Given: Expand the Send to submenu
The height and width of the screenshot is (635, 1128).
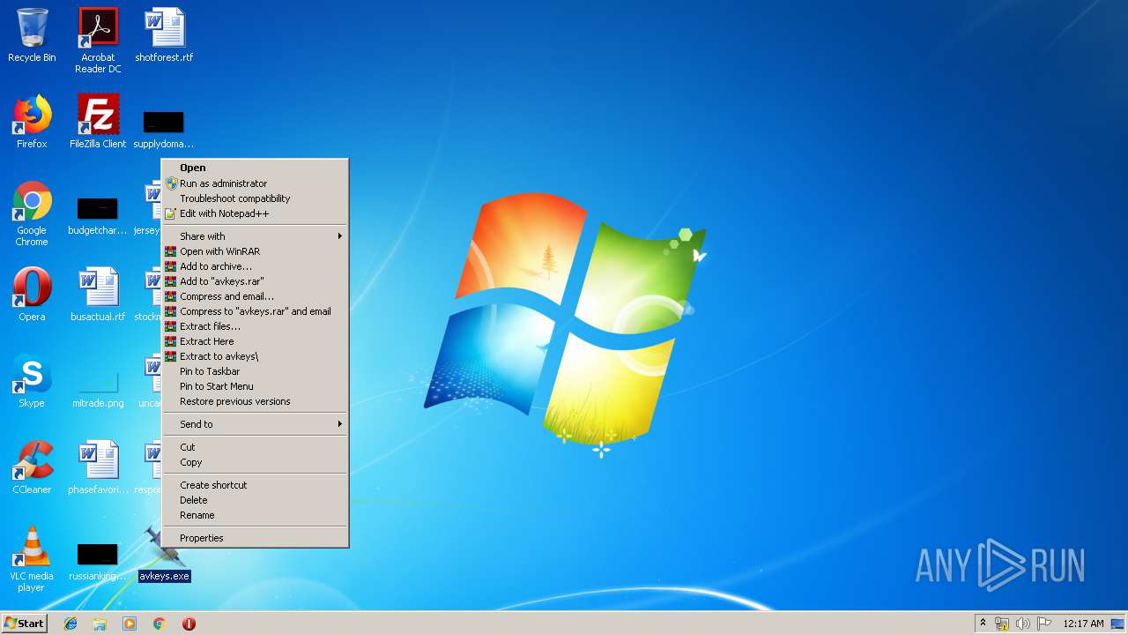Looking at the screenshot, I should pyautogui.click(x=255, y=424).
